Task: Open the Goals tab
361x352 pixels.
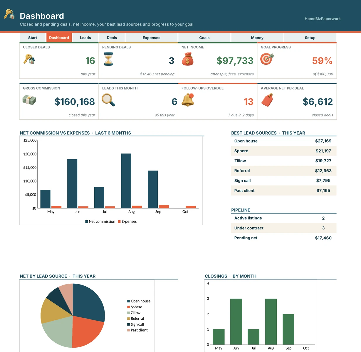Action: coord(204,38)
